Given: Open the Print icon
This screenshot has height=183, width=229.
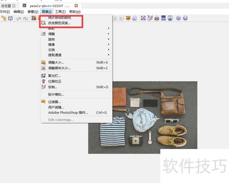Looking at the screenshot, I should [157, 18].
